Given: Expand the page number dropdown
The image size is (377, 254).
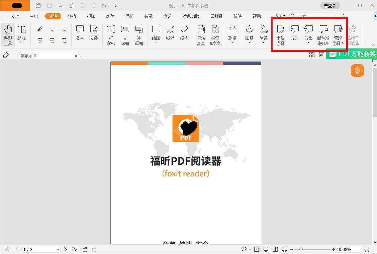Looking at the screenshot, I should tap(57, 249).
